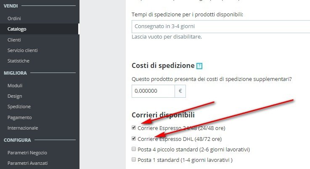310x169 pixels.
Task: Select Catalogo in the sidebar
Action: pos(17,29)
